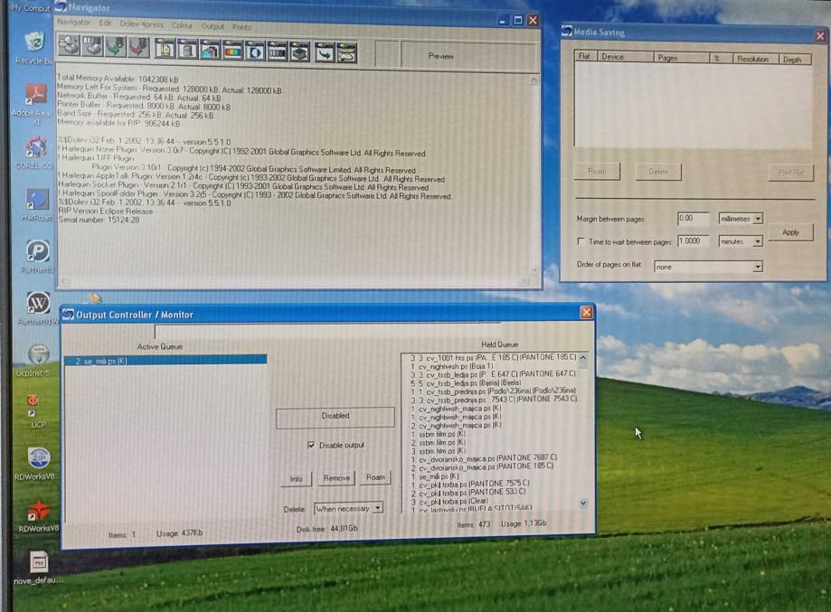Uncheck the Disable output checkbox
This screenshot has width=831, height=612.
tap(311, 445)
